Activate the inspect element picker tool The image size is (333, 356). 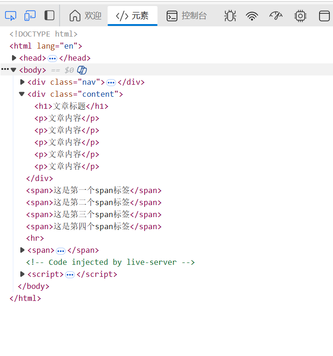(x=11, y=16)
